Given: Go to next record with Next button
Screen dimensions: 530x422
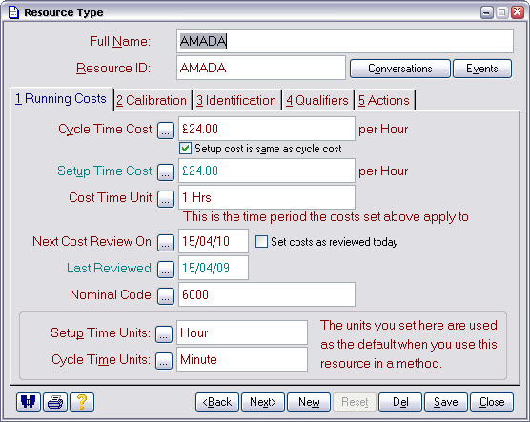Looking at the screenshot, I should click(x=263, y=402).
